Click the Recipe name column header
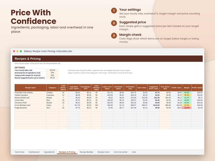The width and height of the screenshot is (215, 161). [30, 88]
